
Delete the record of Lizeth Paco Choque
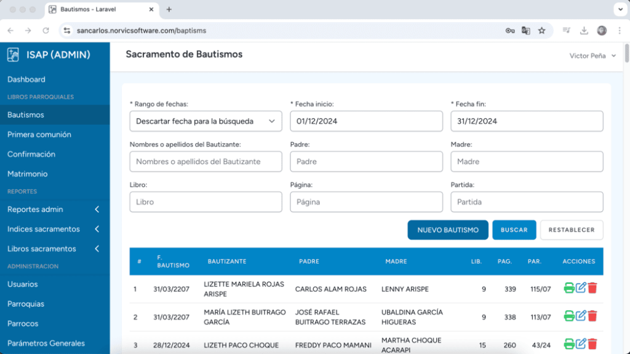pos(591,345)
